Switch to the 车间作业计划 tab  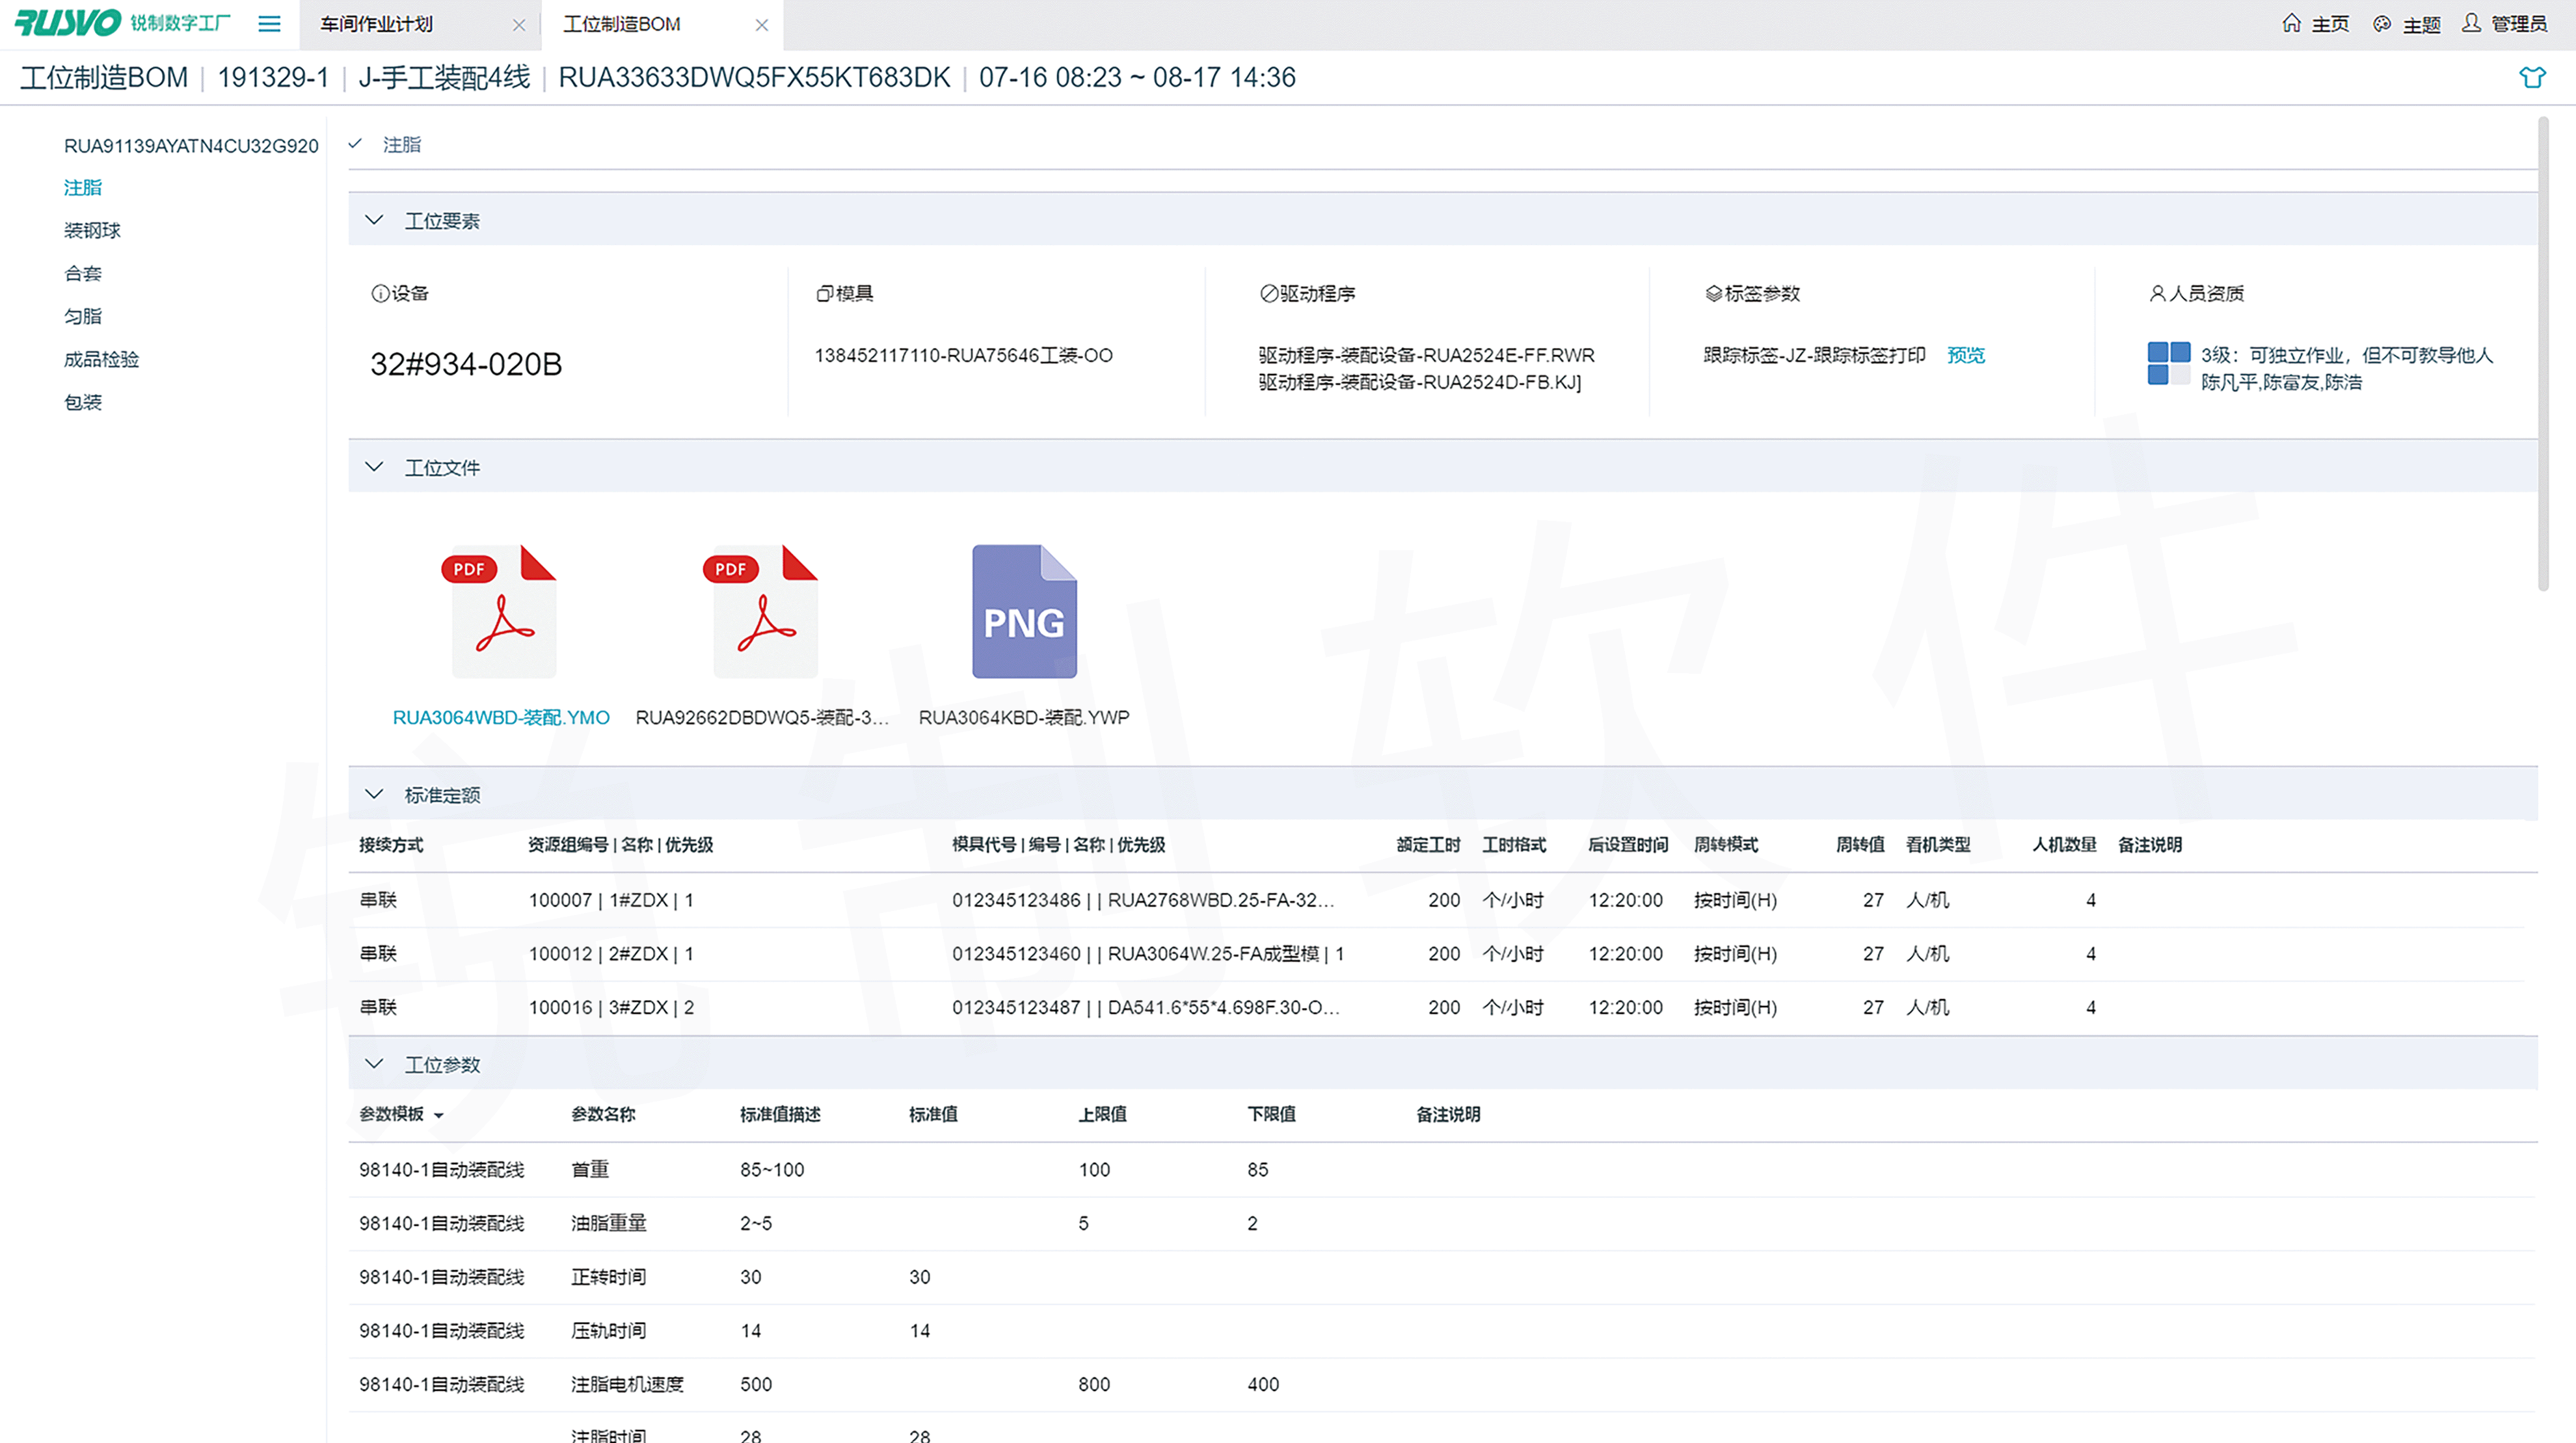coord(377,24)
